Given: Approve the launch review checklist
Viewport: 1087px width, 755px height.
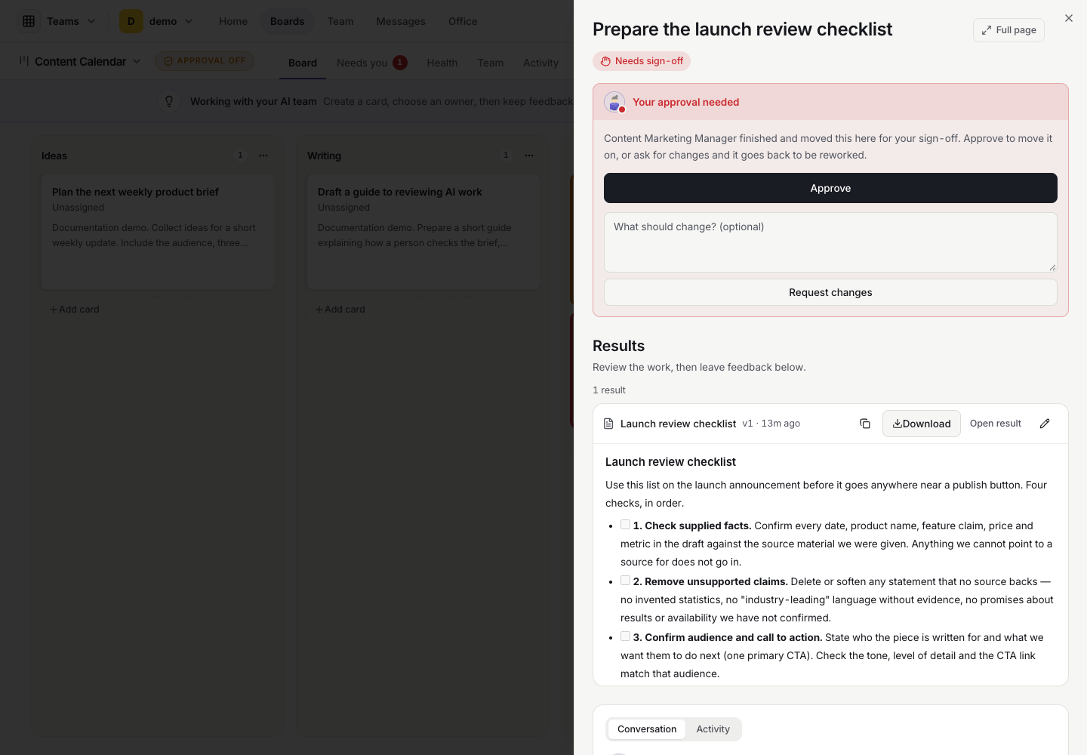Looking at the screenshot, I should point(830,188).
